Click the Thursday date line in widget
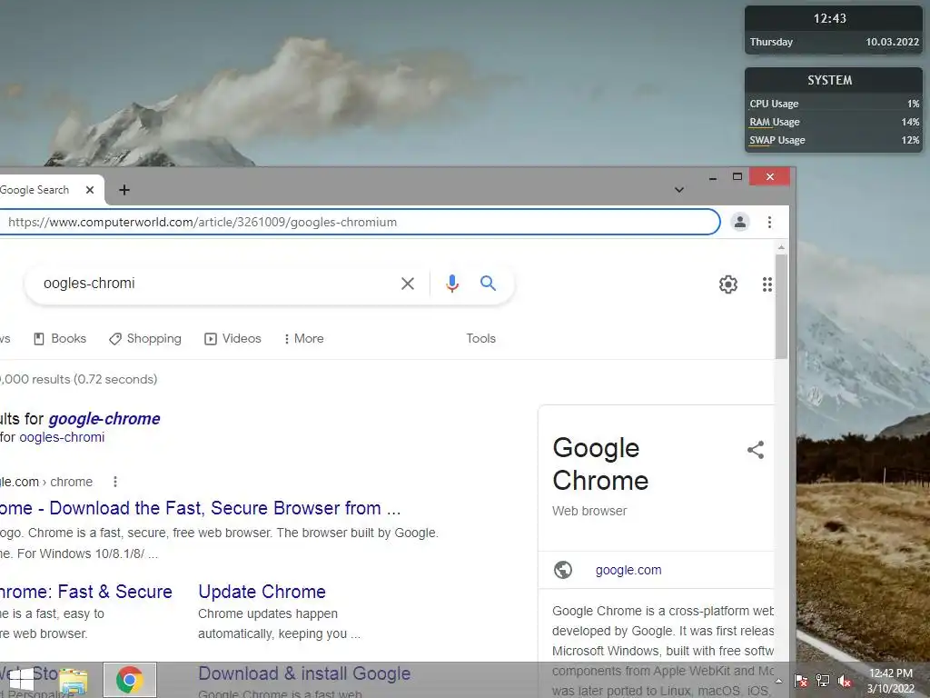The width and height of the screenshot is (930, 698). tap(834, 42)
